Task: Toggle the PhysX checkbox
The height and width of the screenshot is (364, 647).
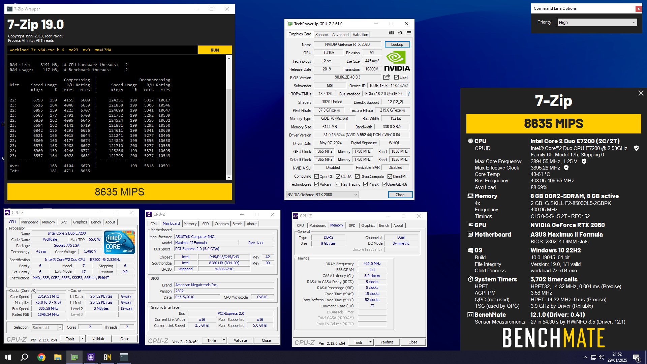Action: (365, 184)
